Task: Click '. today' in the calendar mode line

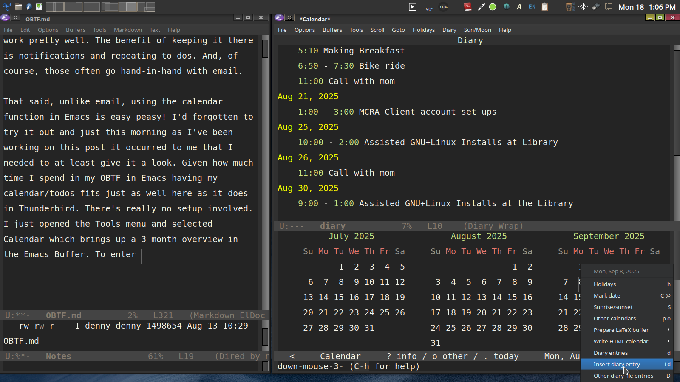Action: pos(501,356)
